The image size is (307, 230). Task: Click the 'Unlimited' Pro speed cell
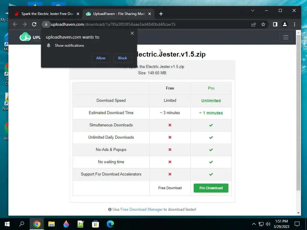click(211, 101)
